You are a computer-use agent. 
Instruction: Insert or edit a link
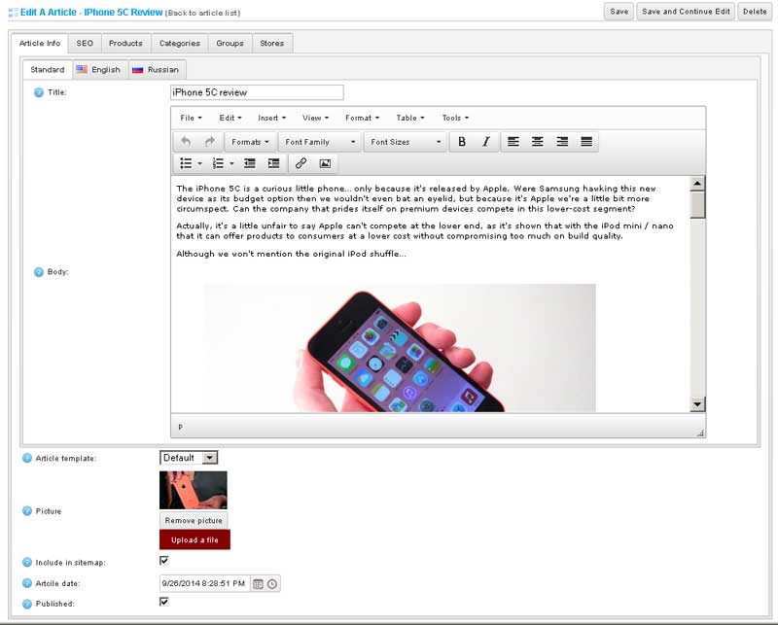pos(301,163)
